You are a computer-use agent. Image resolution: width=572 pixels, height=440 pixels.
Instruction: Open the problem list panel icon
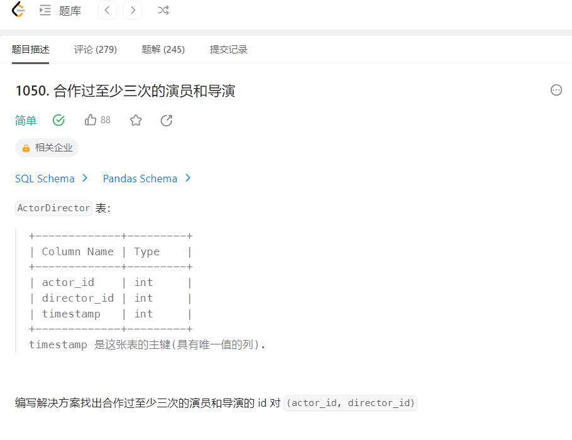point(45,10)
